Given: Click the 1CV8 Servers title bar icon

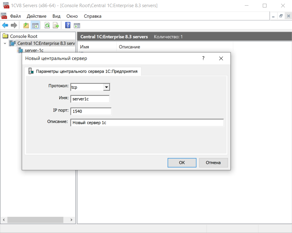Looking at the screenshot, I should [x=6, y=5].
